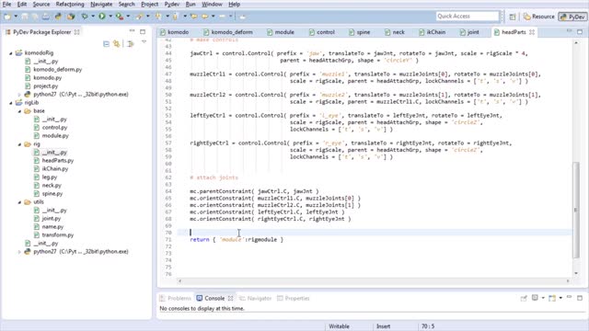Click the Writable status bar entry
Screen dimensions: 589x331
(340, 326)
